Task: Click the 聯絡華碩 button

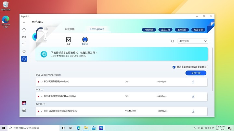Action: pyautogui.click(x=198, y=30)
